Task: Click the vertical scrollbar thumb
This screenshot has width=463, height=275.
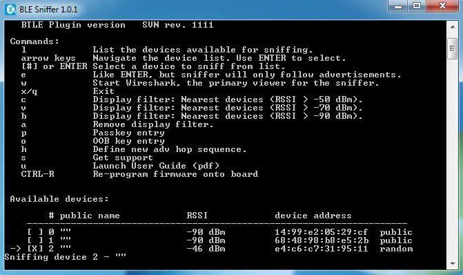Action: click(453, 48)
